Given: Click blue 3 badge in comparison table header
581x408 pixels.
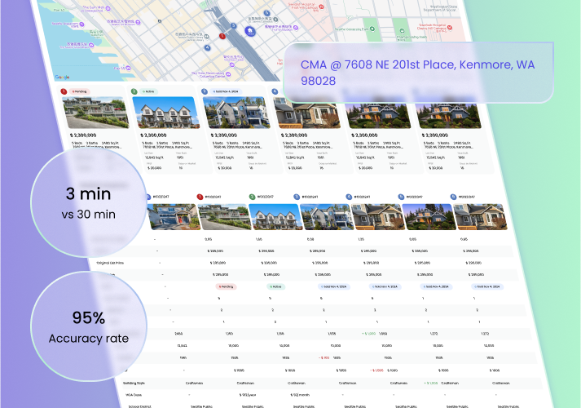Looking at the screenshot, I should click(297, 197).
